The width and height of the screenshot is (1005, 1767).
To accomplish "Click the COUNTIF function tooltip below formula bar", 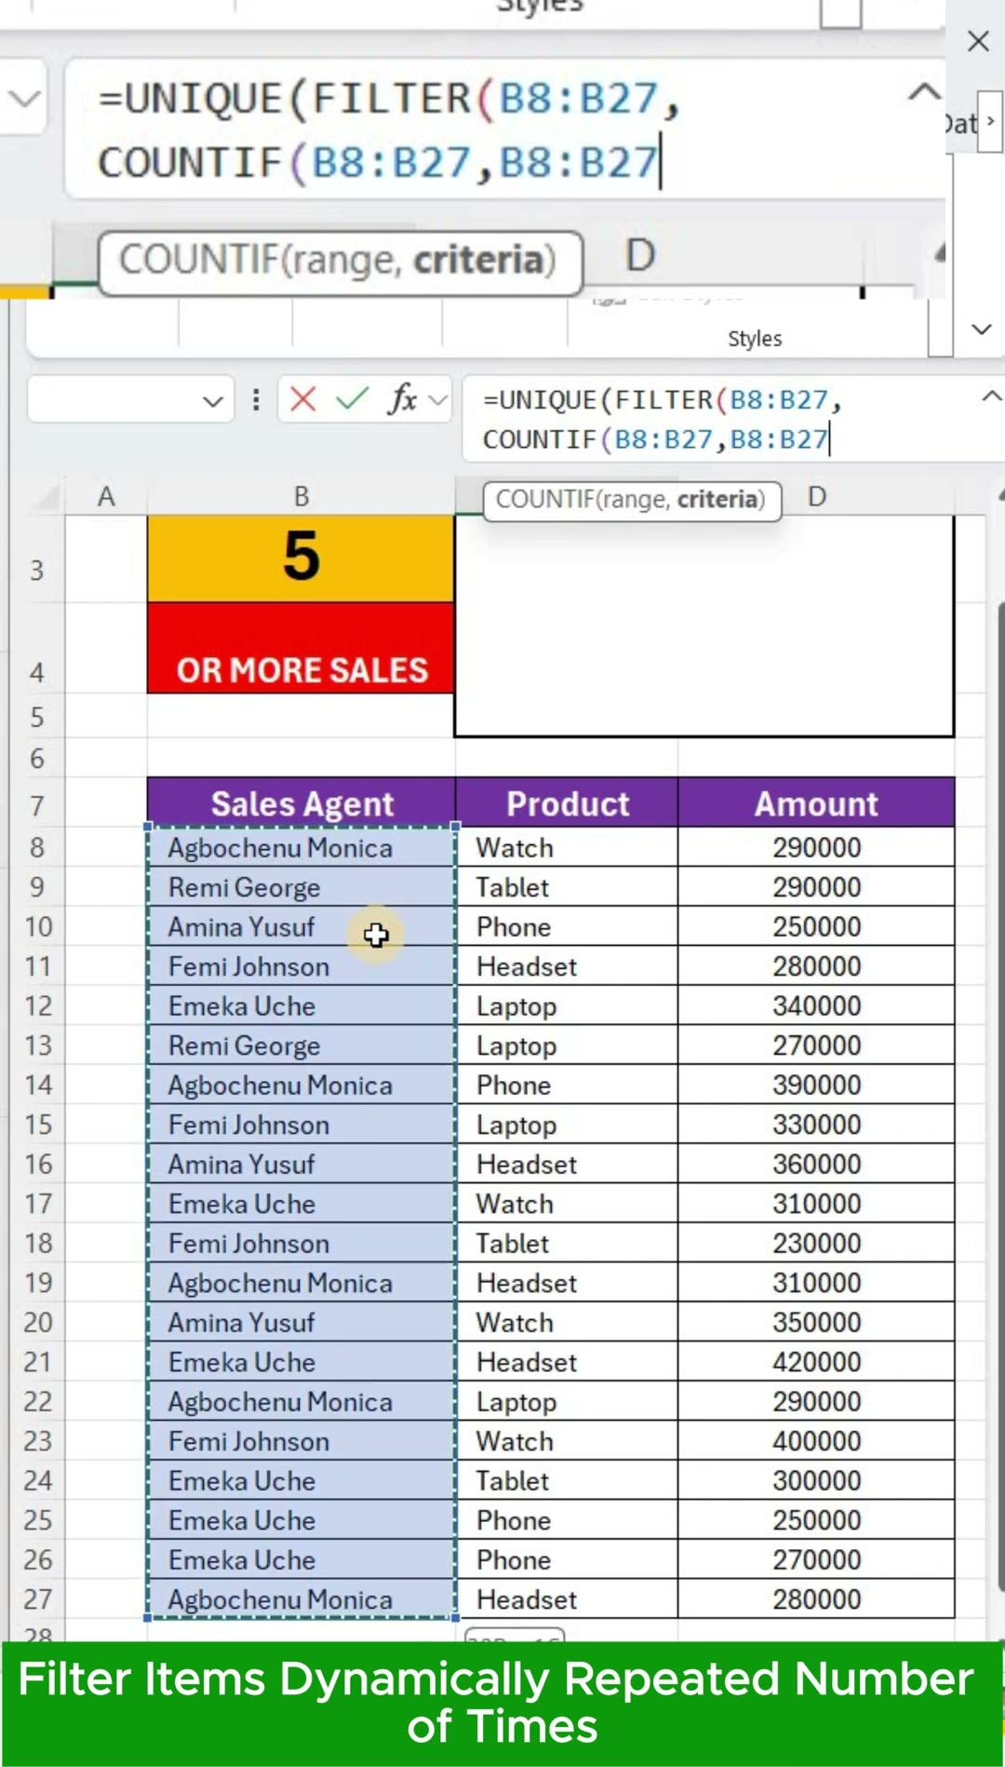I will coord(631,500).
